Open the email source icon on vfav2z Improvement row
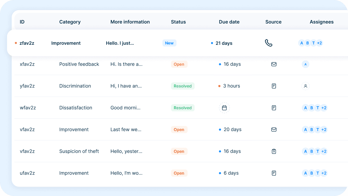Image resolution: width=348 pixels, height=196 pixels. coord(274,129)
